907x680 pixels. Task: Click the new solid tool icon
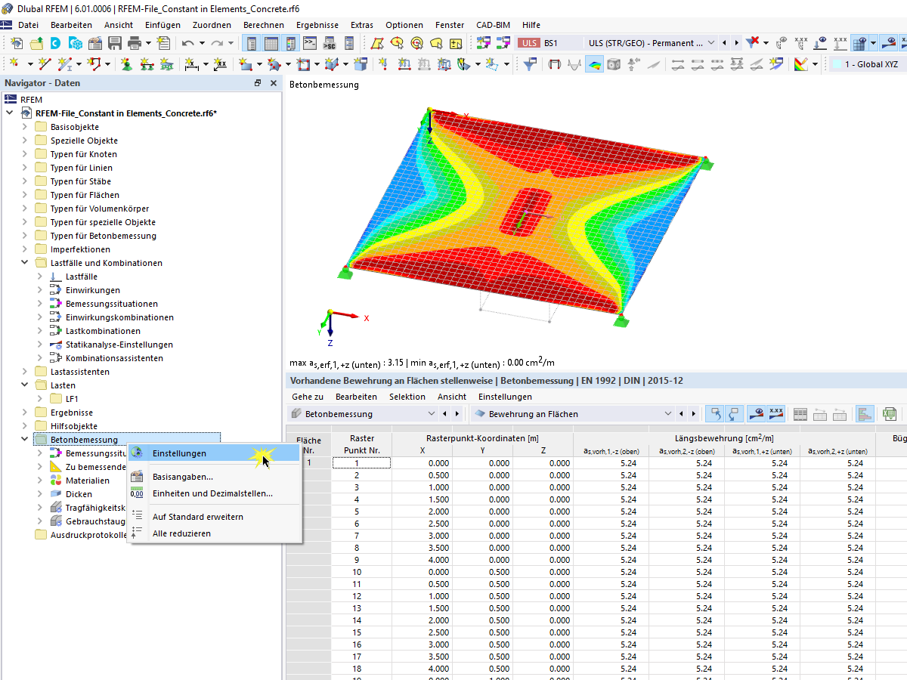click(332, 64)
